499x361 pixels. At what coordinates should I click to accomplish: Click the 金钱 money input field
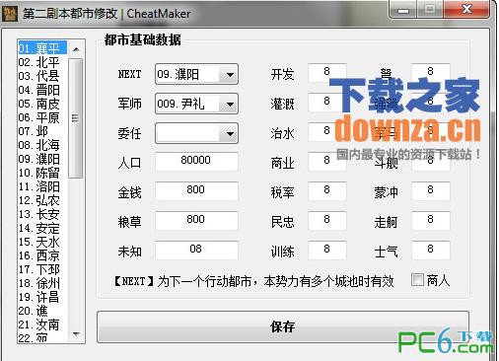point(196,190)
